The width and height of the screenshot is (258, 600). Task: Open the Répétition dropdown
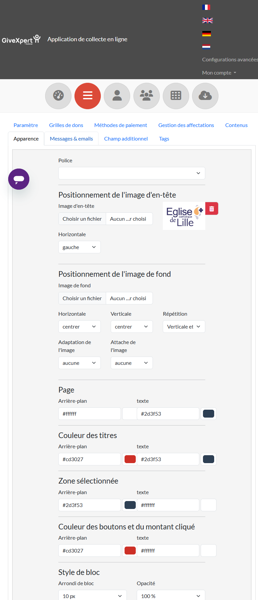pyautogui.click(x=184, y=327)
